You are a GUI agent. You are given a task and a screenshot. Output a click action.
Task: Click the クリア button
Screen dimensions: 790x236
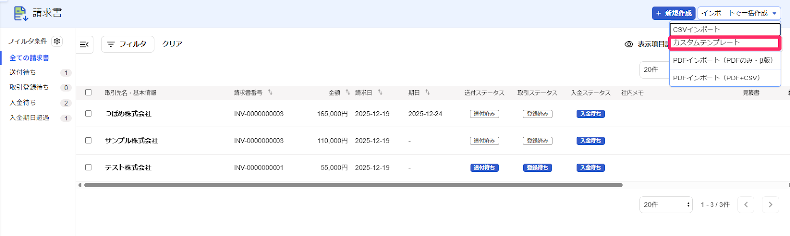point(172,44)
